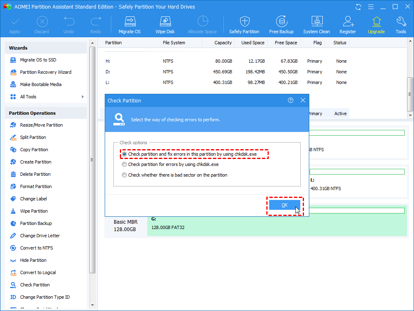
Task: Open the Wipe Disk tool
Action: point(165,25)
